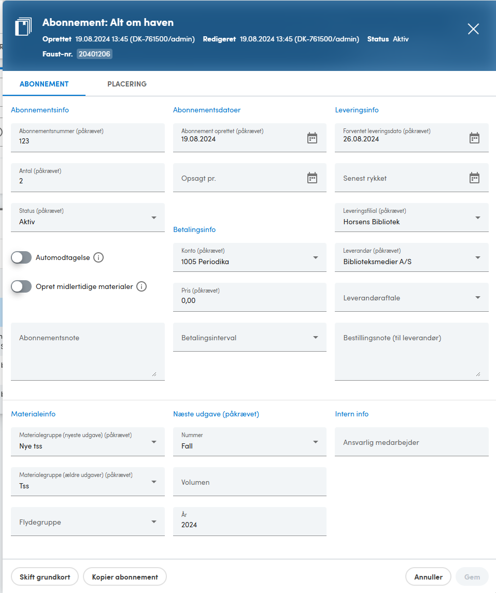The image size is (496, 593).
Task: Open calendar for Forventet leveringsdato
Action: pos(474,138)
